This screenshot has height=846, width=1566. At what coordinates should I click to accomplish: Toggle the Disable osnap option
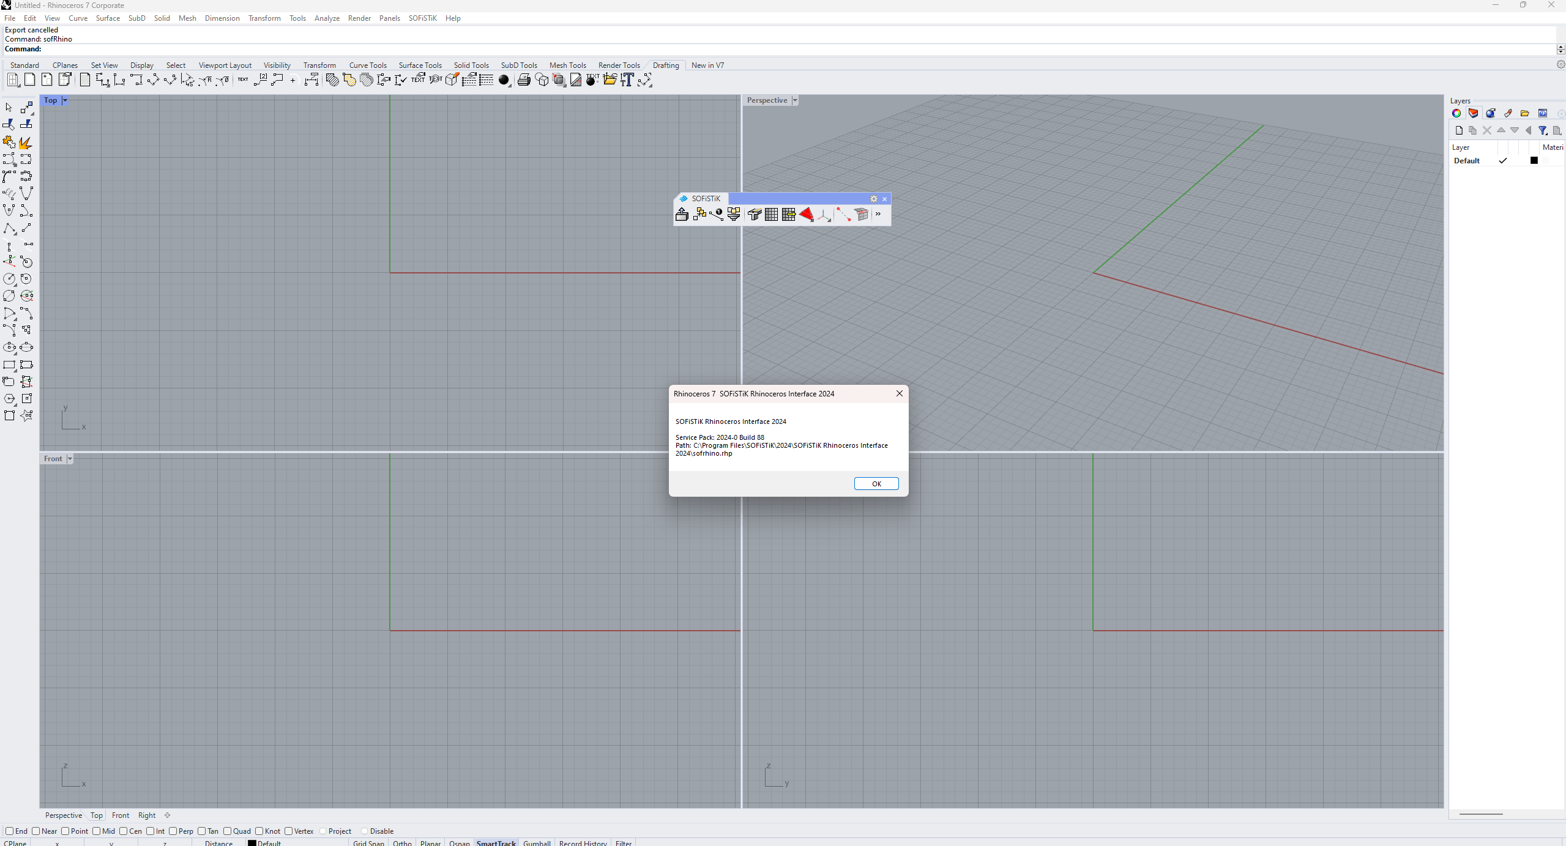point(365,831)
